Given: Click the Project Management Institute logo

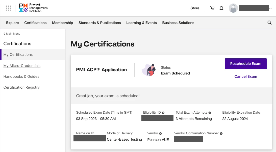Looking at the screenshot, I should coord(33,8).
